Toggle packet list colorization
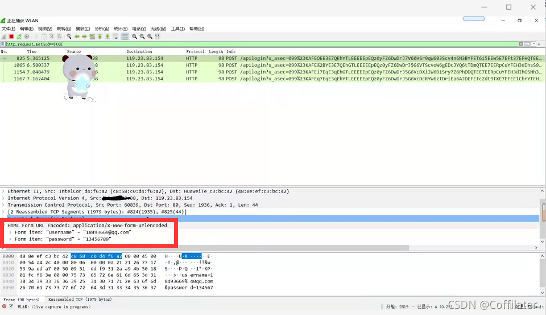This screenshot has height=315, width=546. coord(125,36)
